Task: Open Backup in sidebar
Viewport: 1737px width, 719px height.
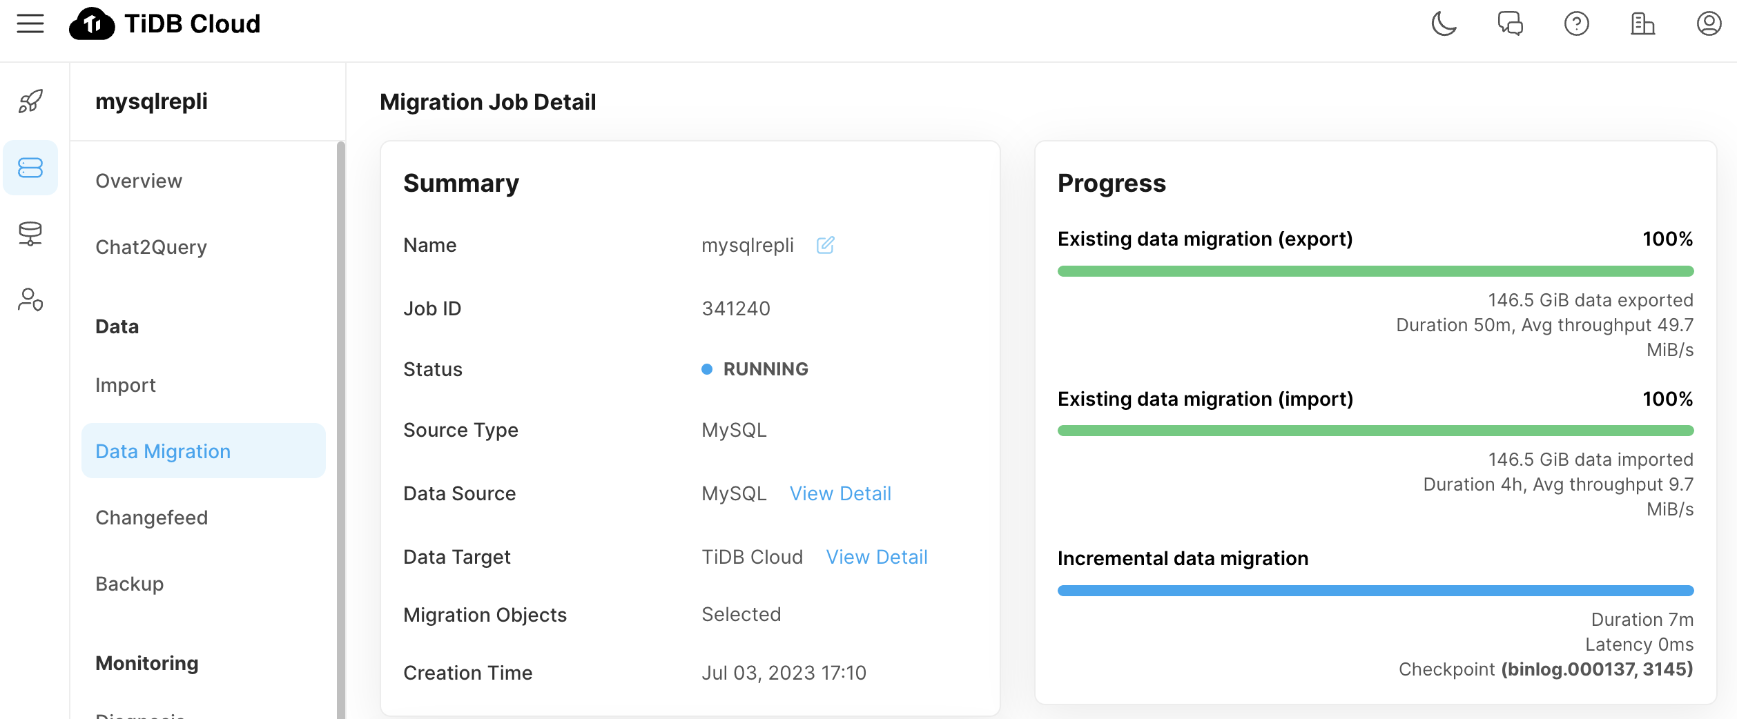Action: (x=129, y=584)
